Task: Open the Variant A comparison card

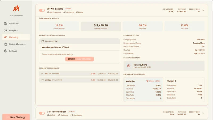Action: pyautogui.click(x=143, y=90)
